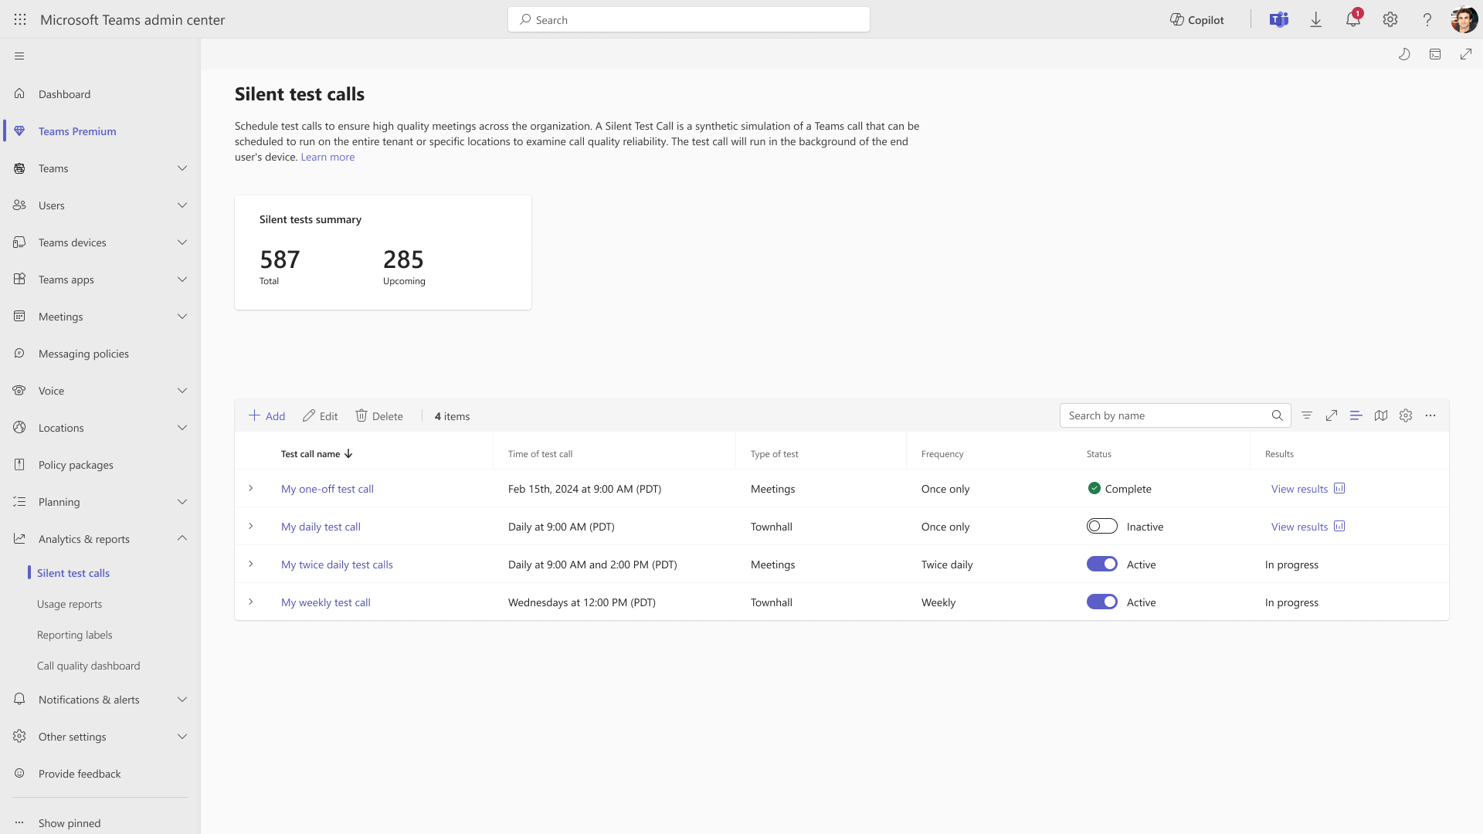Open Usage reports in sidebar

(x=70, y=604)
